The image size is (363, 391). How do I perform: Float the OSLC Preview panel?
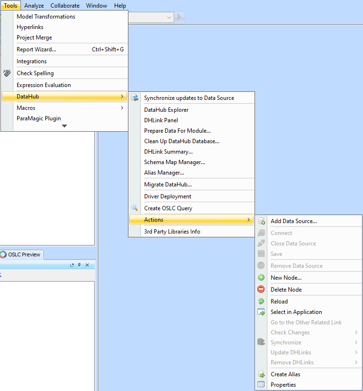coord(72,265)
